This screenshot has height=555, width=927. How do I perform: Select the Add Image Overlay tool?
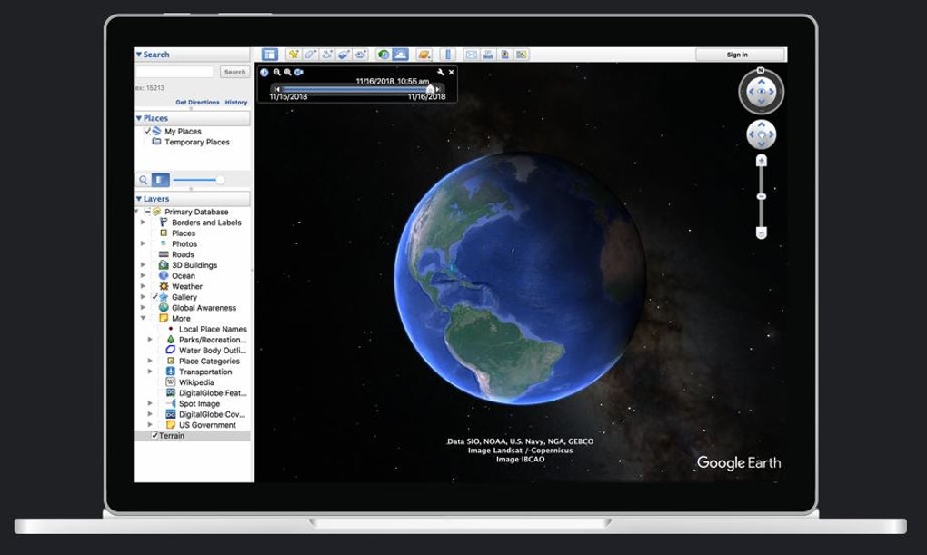(344, 55)
